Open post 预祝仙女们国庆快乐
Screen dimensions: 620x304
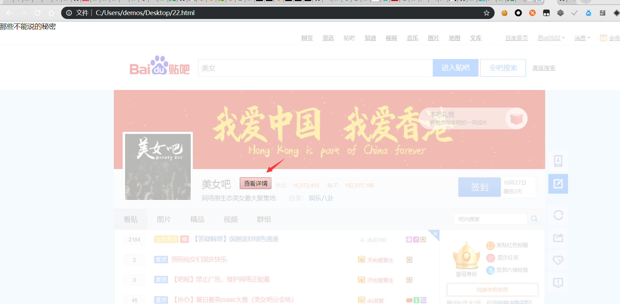pyautogui.click(x=199, y=259)
